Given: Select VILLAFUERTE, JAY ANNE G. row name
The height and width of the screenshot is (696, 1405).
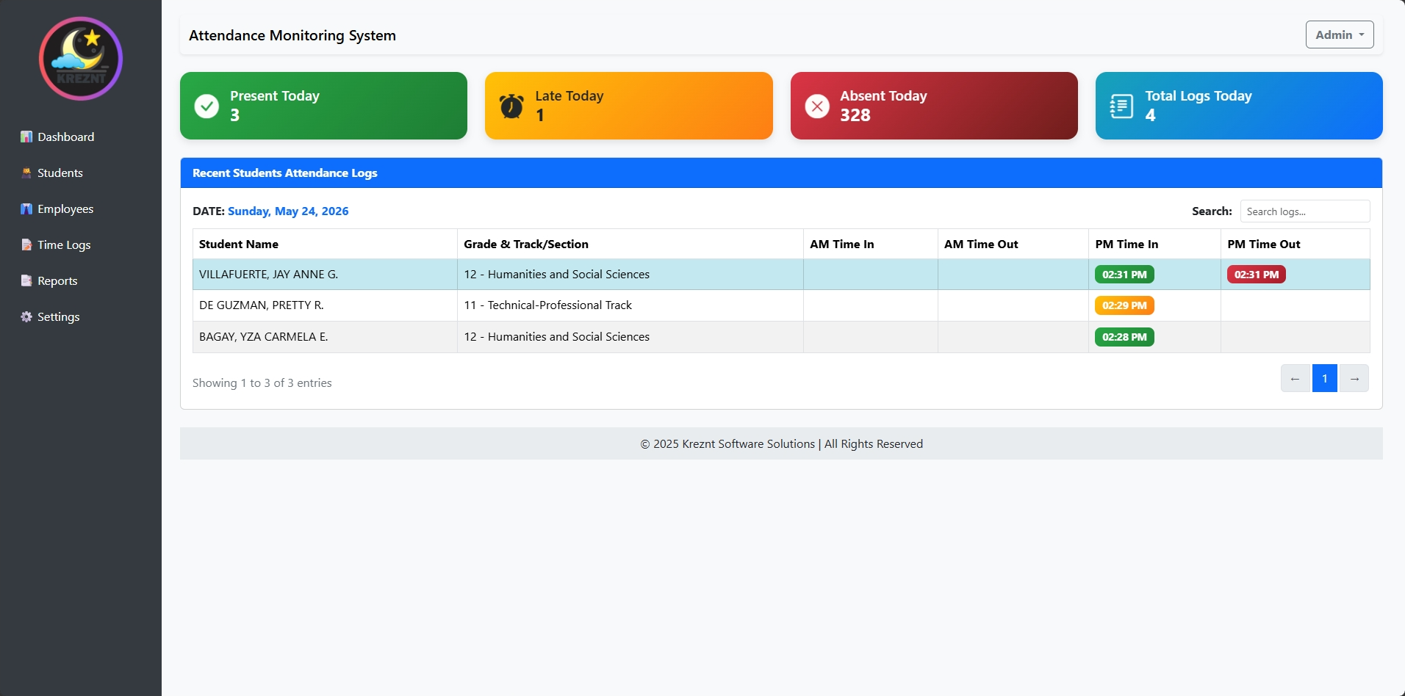Looking at the screenshot, I should [x=268, y=274].
